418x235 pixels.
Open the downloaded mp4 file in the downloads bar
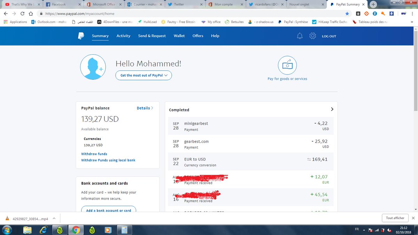coord(27,219)
